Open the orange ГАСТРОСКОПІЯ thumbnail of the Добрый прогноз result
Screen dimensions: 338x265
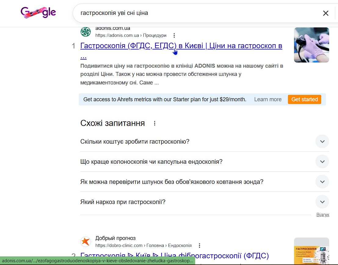311,251
